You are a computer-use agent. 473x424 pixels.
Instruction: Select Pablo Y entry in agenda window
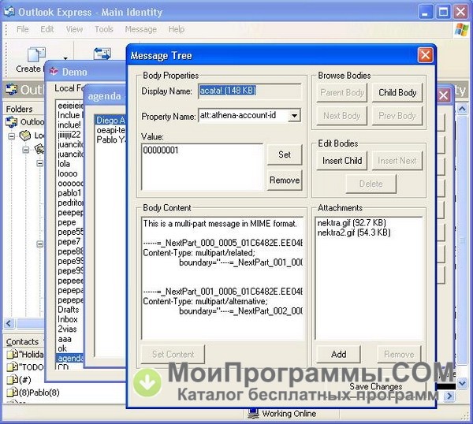pos(110,139)
